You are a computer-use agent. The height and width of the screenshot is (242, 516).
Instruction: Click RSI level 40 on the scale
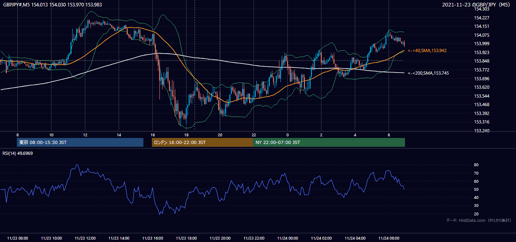[476, 197]
